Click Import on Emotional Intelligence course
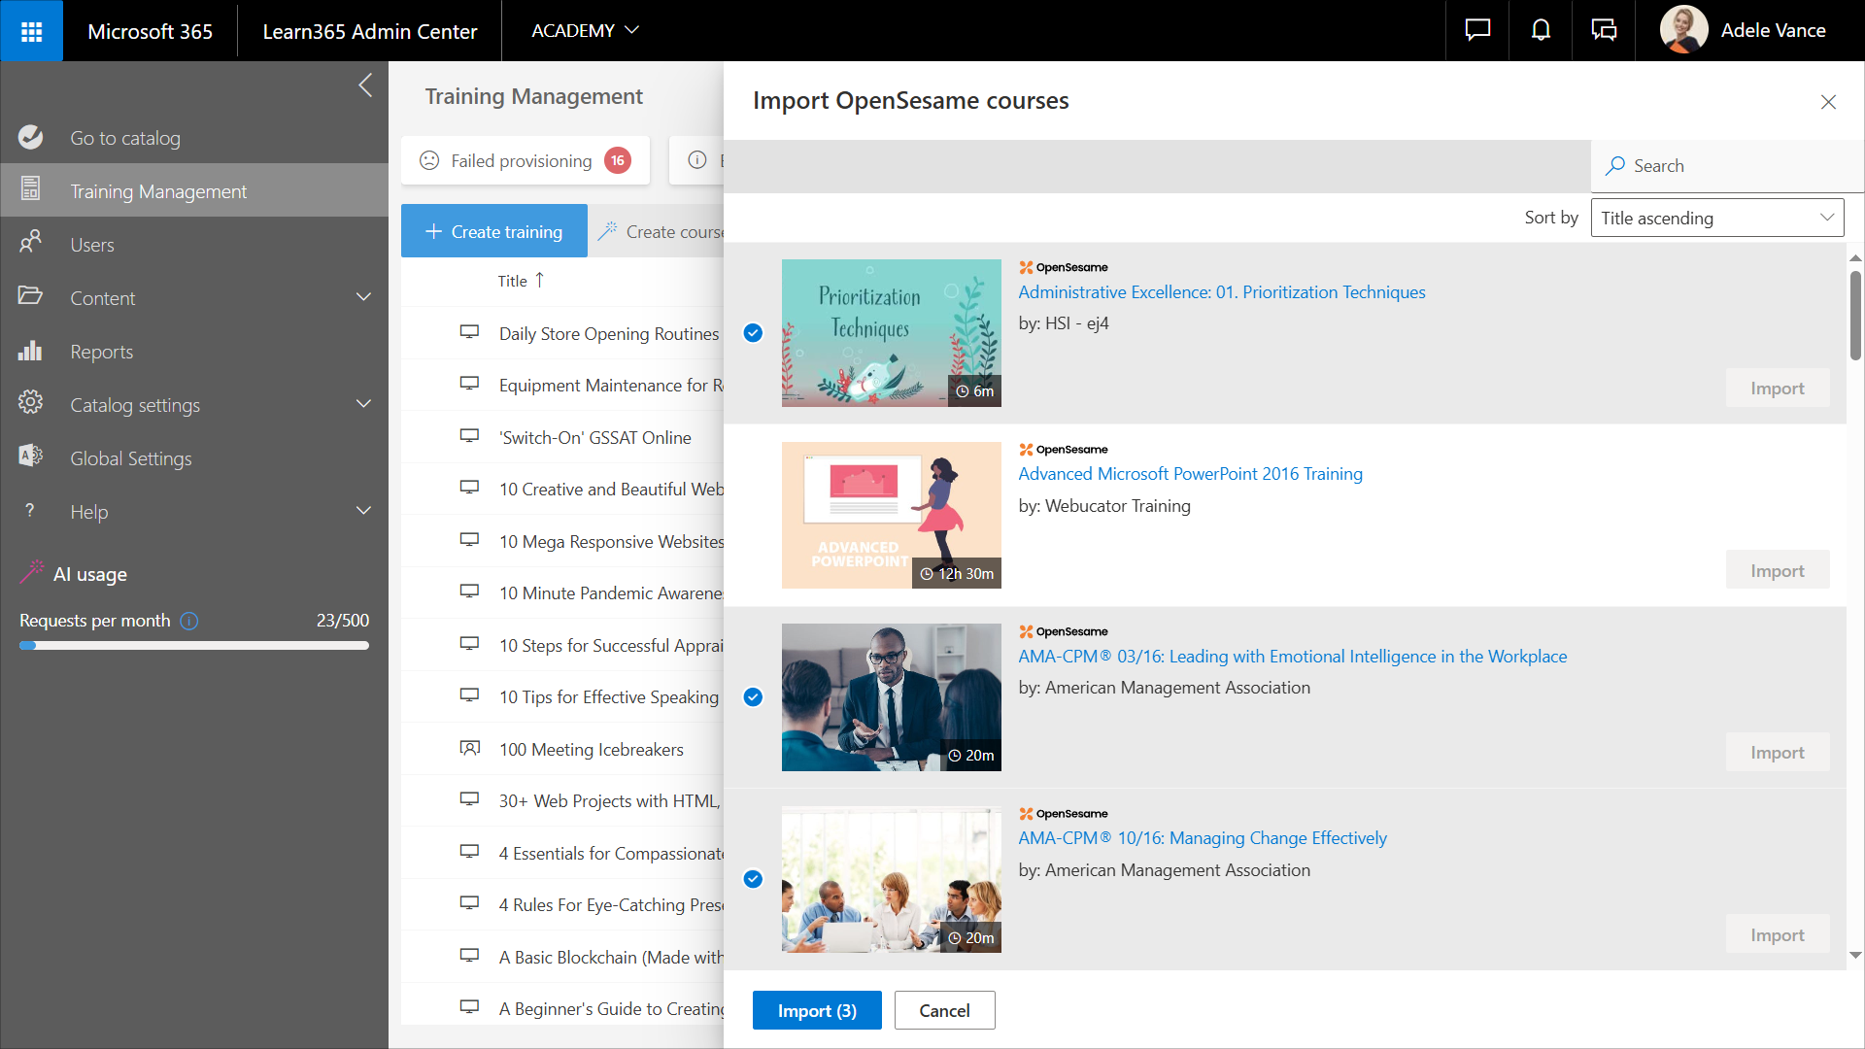 click(x=1777, y=752)
